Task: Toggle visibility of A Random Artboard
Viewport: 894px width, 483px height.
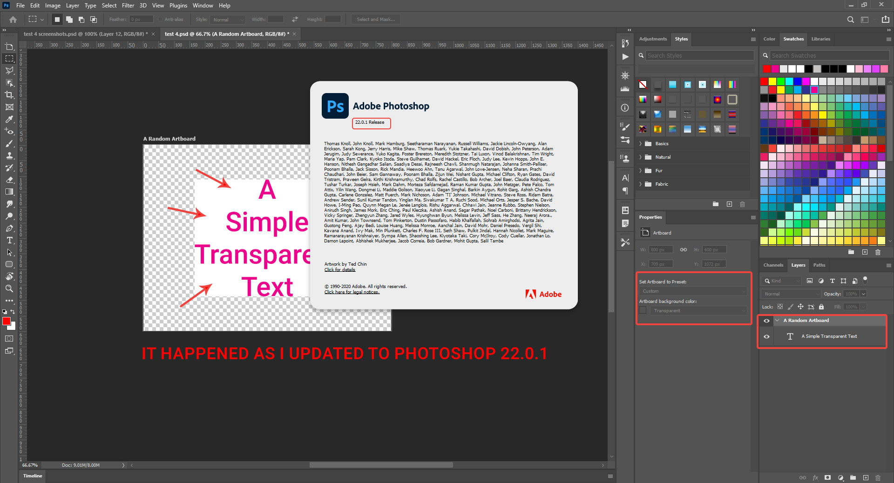Action: click(767, 321)
